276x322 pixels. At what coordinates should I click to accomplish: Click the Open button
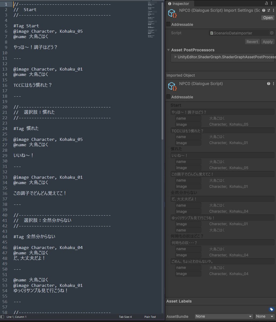268,18
